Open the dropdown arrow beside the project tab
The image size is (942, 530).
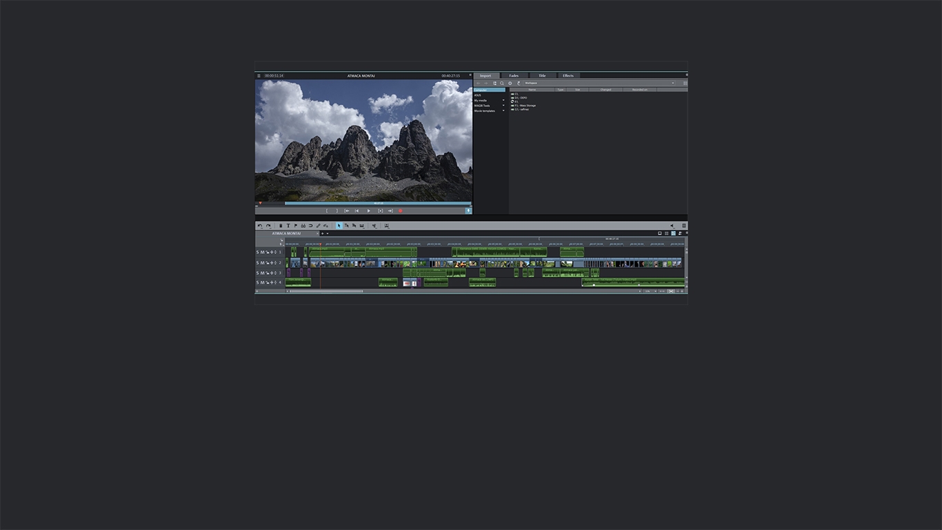point(328,233)
